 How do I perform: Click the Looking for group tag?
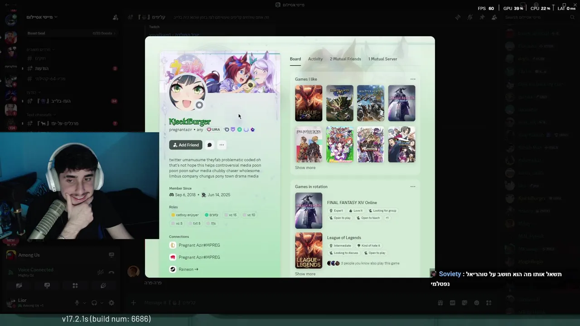pyautogui.click(x=382, y=211)
